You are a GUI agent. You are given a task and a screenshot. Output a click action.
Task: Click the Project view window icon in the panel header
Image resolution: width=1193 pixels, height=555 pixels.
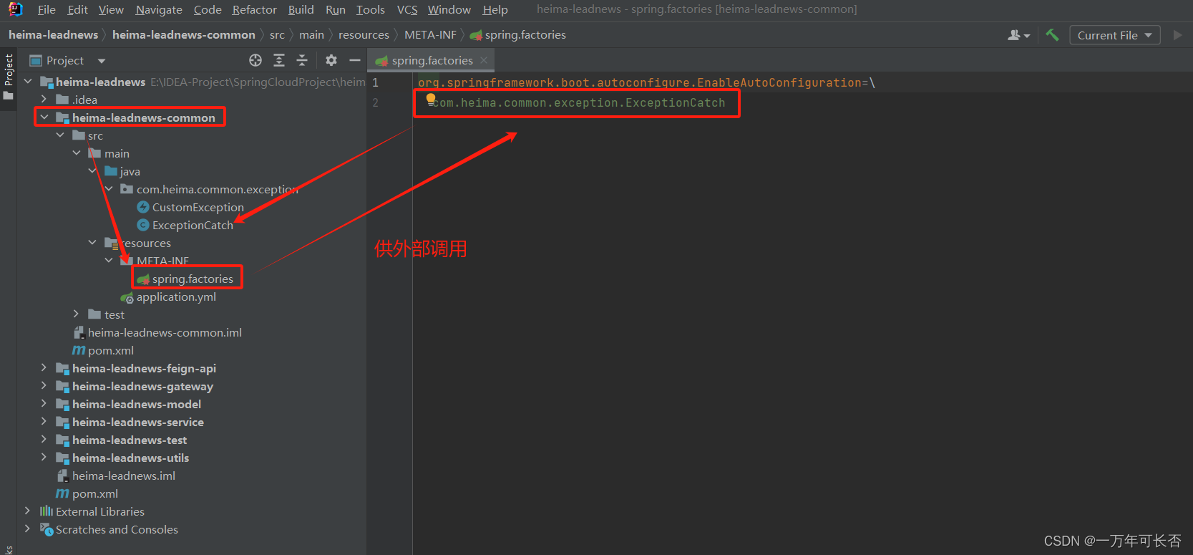click(x=36, y=60)
